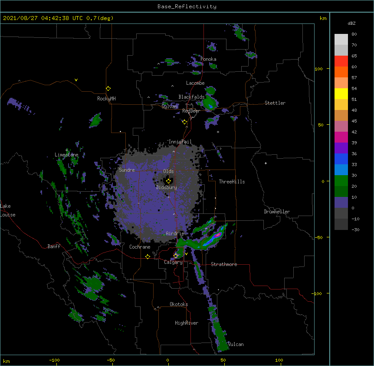Click the yellow 54 dBZ legend color
This screenshot has height=366, width=374.
tap(341, 93)
